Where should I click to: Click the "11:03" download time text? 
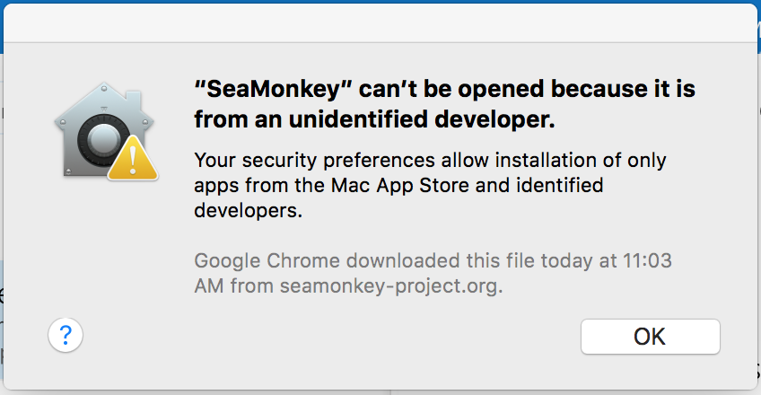click(x=647, y=261)
